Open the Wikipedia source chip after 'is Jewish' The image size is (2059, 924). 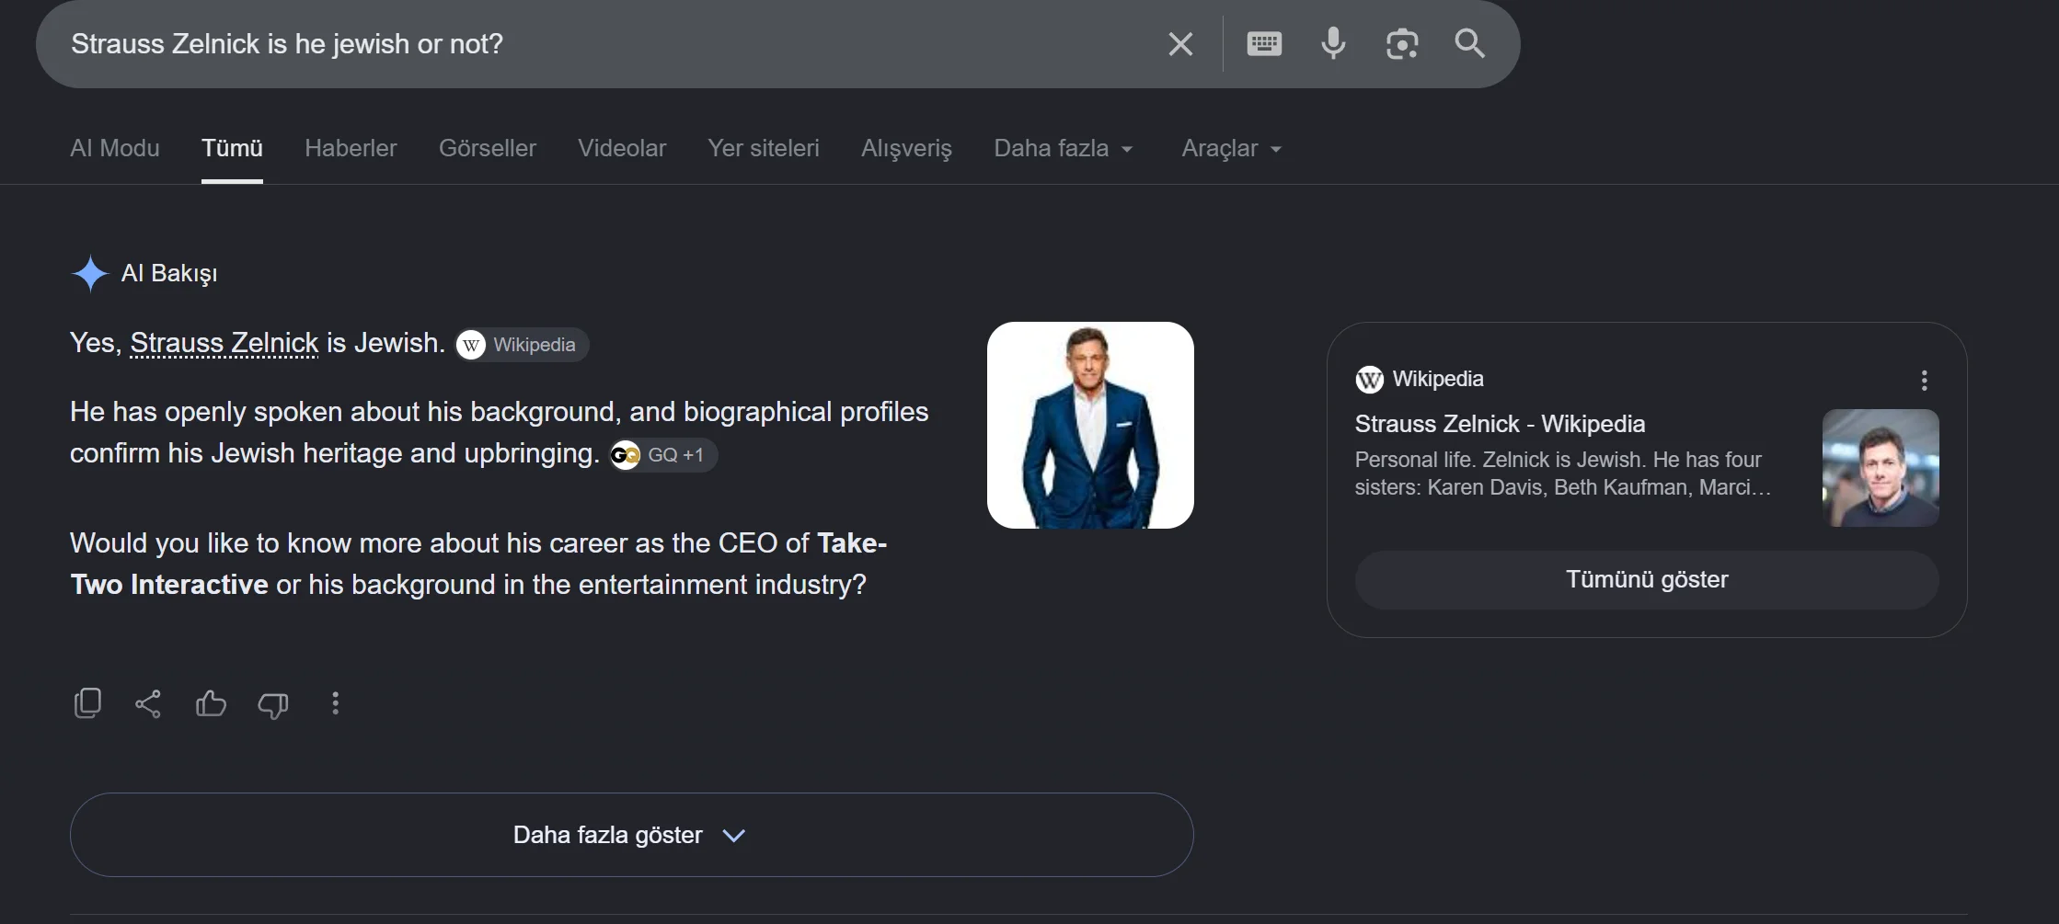click(x=522, y=345)
